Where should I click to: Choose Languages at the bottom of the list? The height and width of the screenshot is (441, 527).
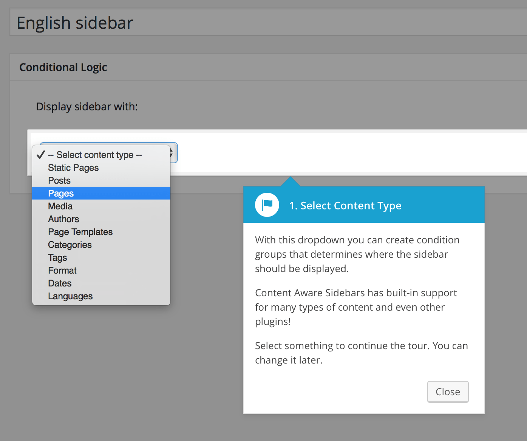(x=70, y=296)
